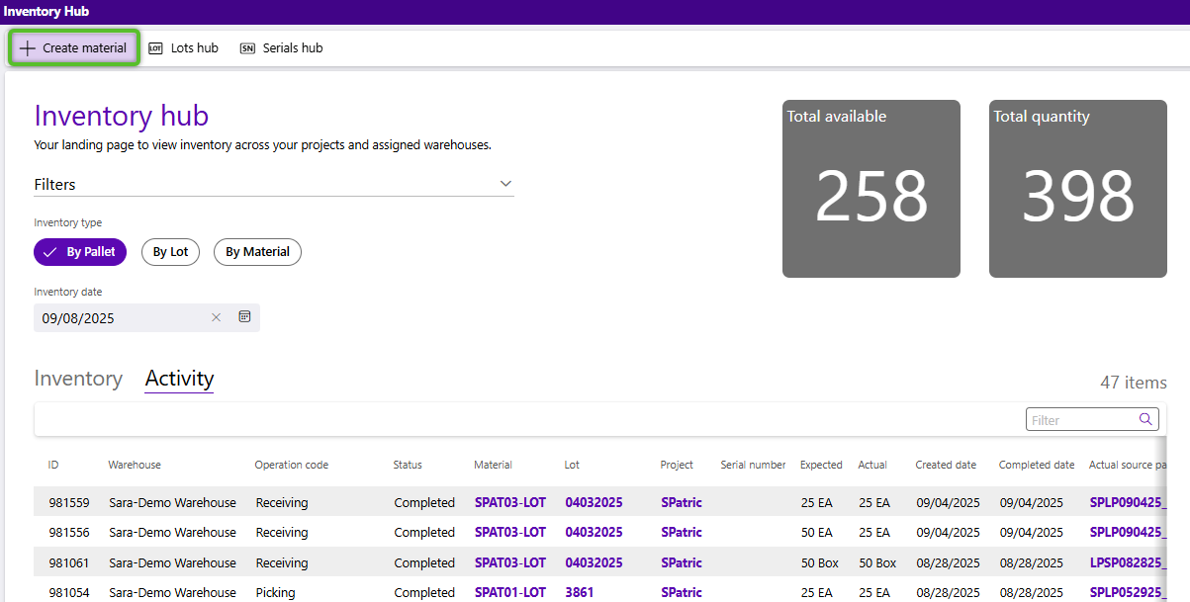Open lot link 3861
Viewport: 1190px width, 602px height.
[x=579, y=592]
